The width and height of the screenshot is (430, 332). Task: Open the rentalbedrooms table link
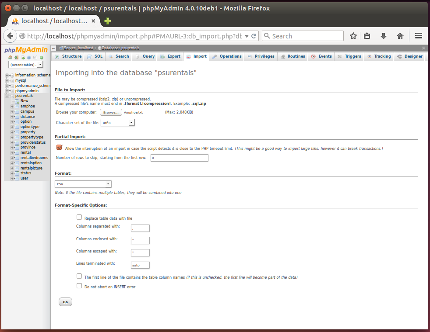(x=34, y=158)
